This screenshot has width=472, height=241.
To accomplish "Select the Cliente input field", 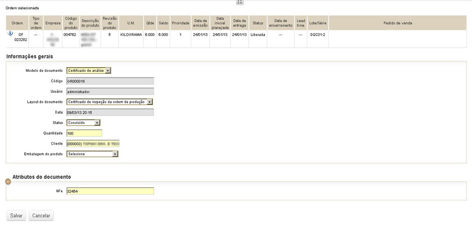I will click(92, 144).
